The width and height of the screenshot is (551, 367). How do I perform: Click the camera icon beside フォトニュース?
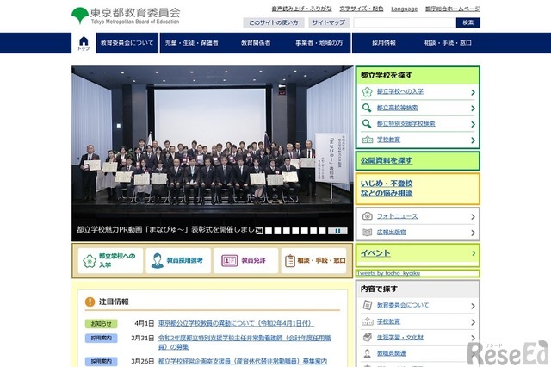(x=368, y=216)
